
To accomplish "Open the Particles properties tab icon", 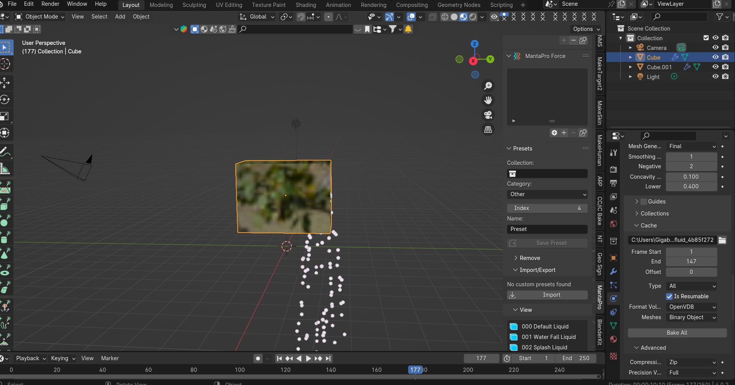I will (613, 285).
